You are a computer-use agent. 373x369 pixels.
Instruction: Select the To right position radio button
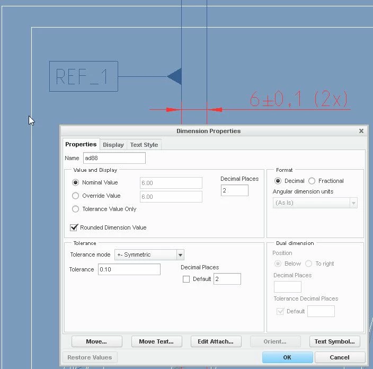pos(308,263)
